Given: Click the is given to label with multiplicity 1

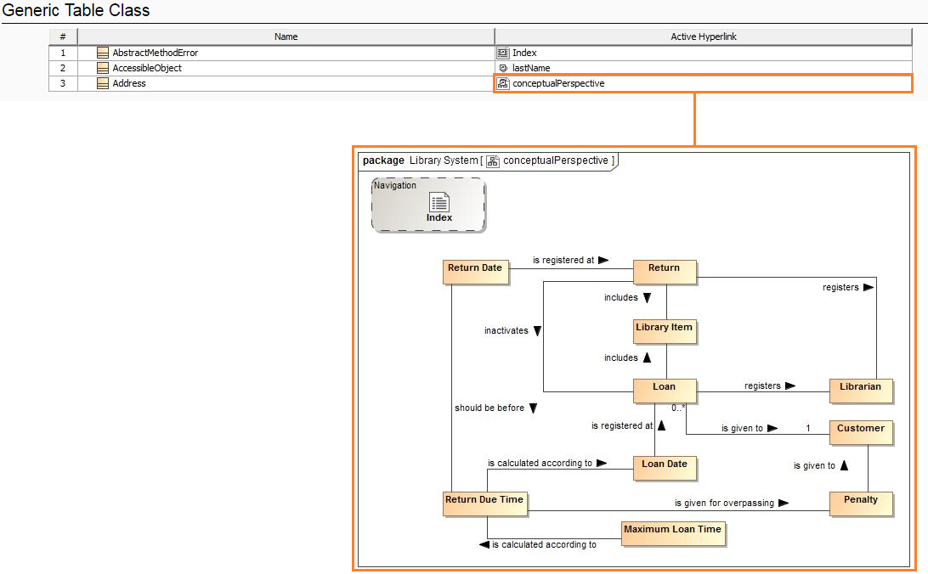Looking at the screenshot, I should (x=742, y=428).
